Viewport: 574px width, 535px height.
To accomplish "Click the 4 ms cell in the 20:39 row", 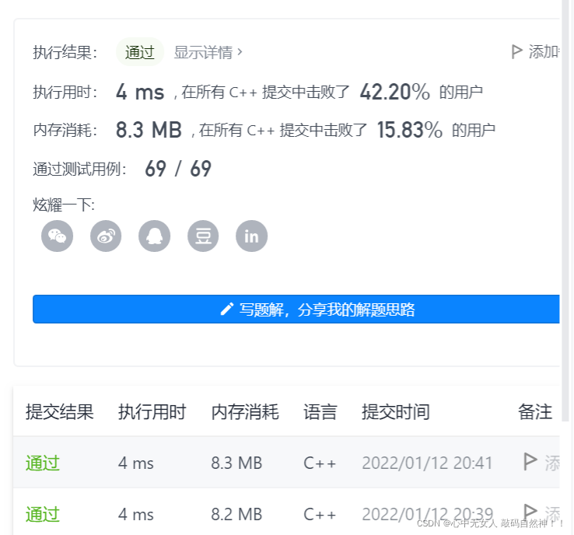I will pos(136,515).
